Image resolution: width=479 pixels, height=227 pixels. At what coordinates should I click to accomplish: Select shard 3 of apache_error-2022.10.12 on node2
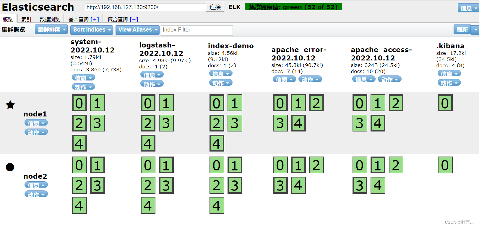(x=280, y=185)
